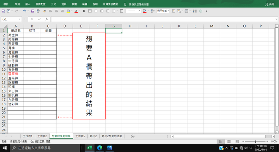Viewport: 279px width, 152px height.
Task: Switch to sheet tab 工作表5
Action: click(80, 136)
